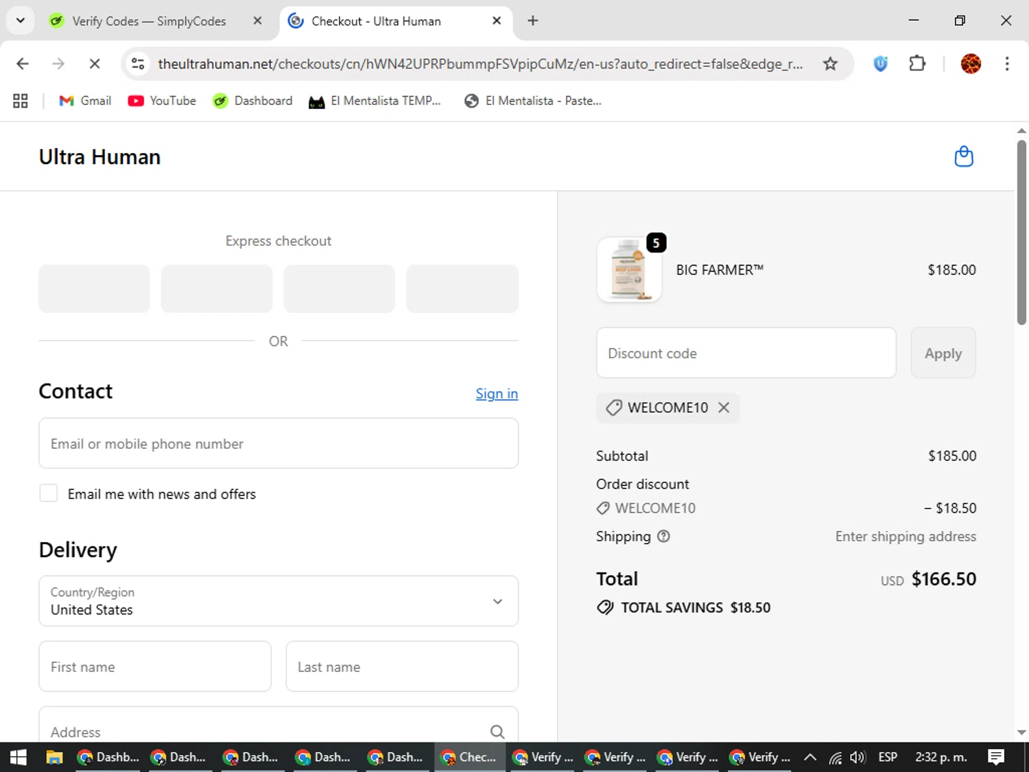Click the last express checkout button placeholder

pos(462,289)
